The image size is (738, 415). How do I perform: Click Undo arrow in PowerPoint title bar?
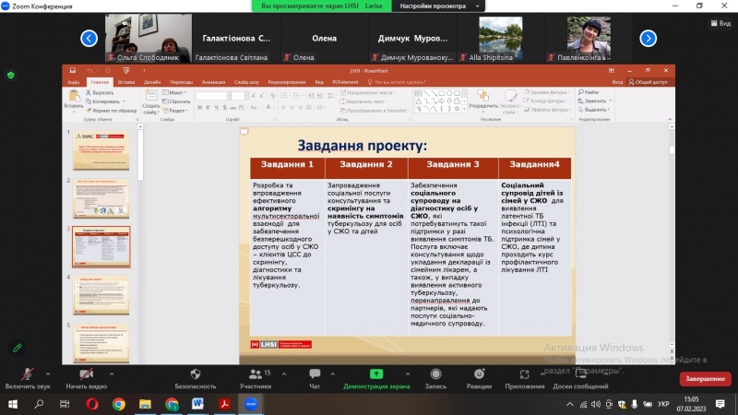click(89, 71)
